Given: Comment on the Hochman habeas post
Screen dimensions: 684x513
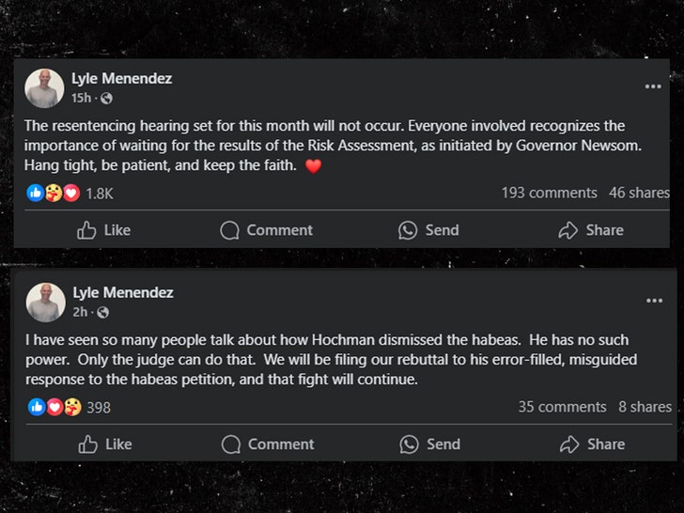Looking at the screenshot, I should pyautogui.click(x=267, y=444).
